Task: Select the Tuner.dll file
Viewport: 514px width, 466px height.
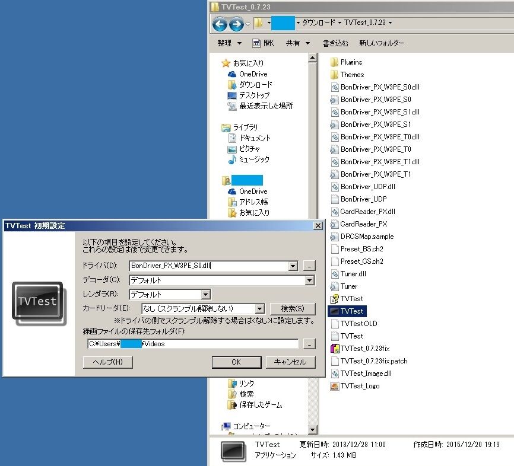Action: coord(348,273)
